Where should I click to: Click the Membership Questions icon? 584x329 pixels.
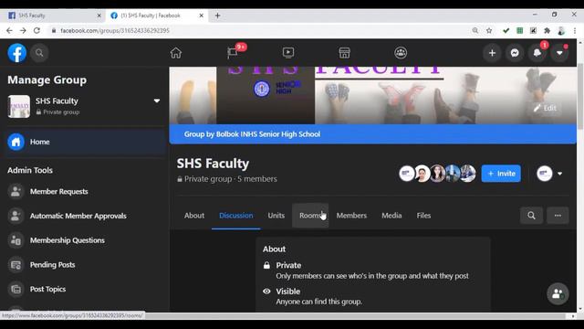[16, 240]
